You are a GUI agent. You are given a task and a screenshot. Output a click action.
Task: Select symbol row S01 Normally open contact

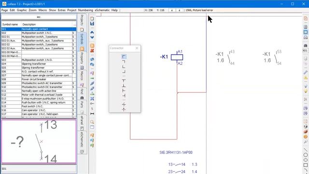click(39, 29)
